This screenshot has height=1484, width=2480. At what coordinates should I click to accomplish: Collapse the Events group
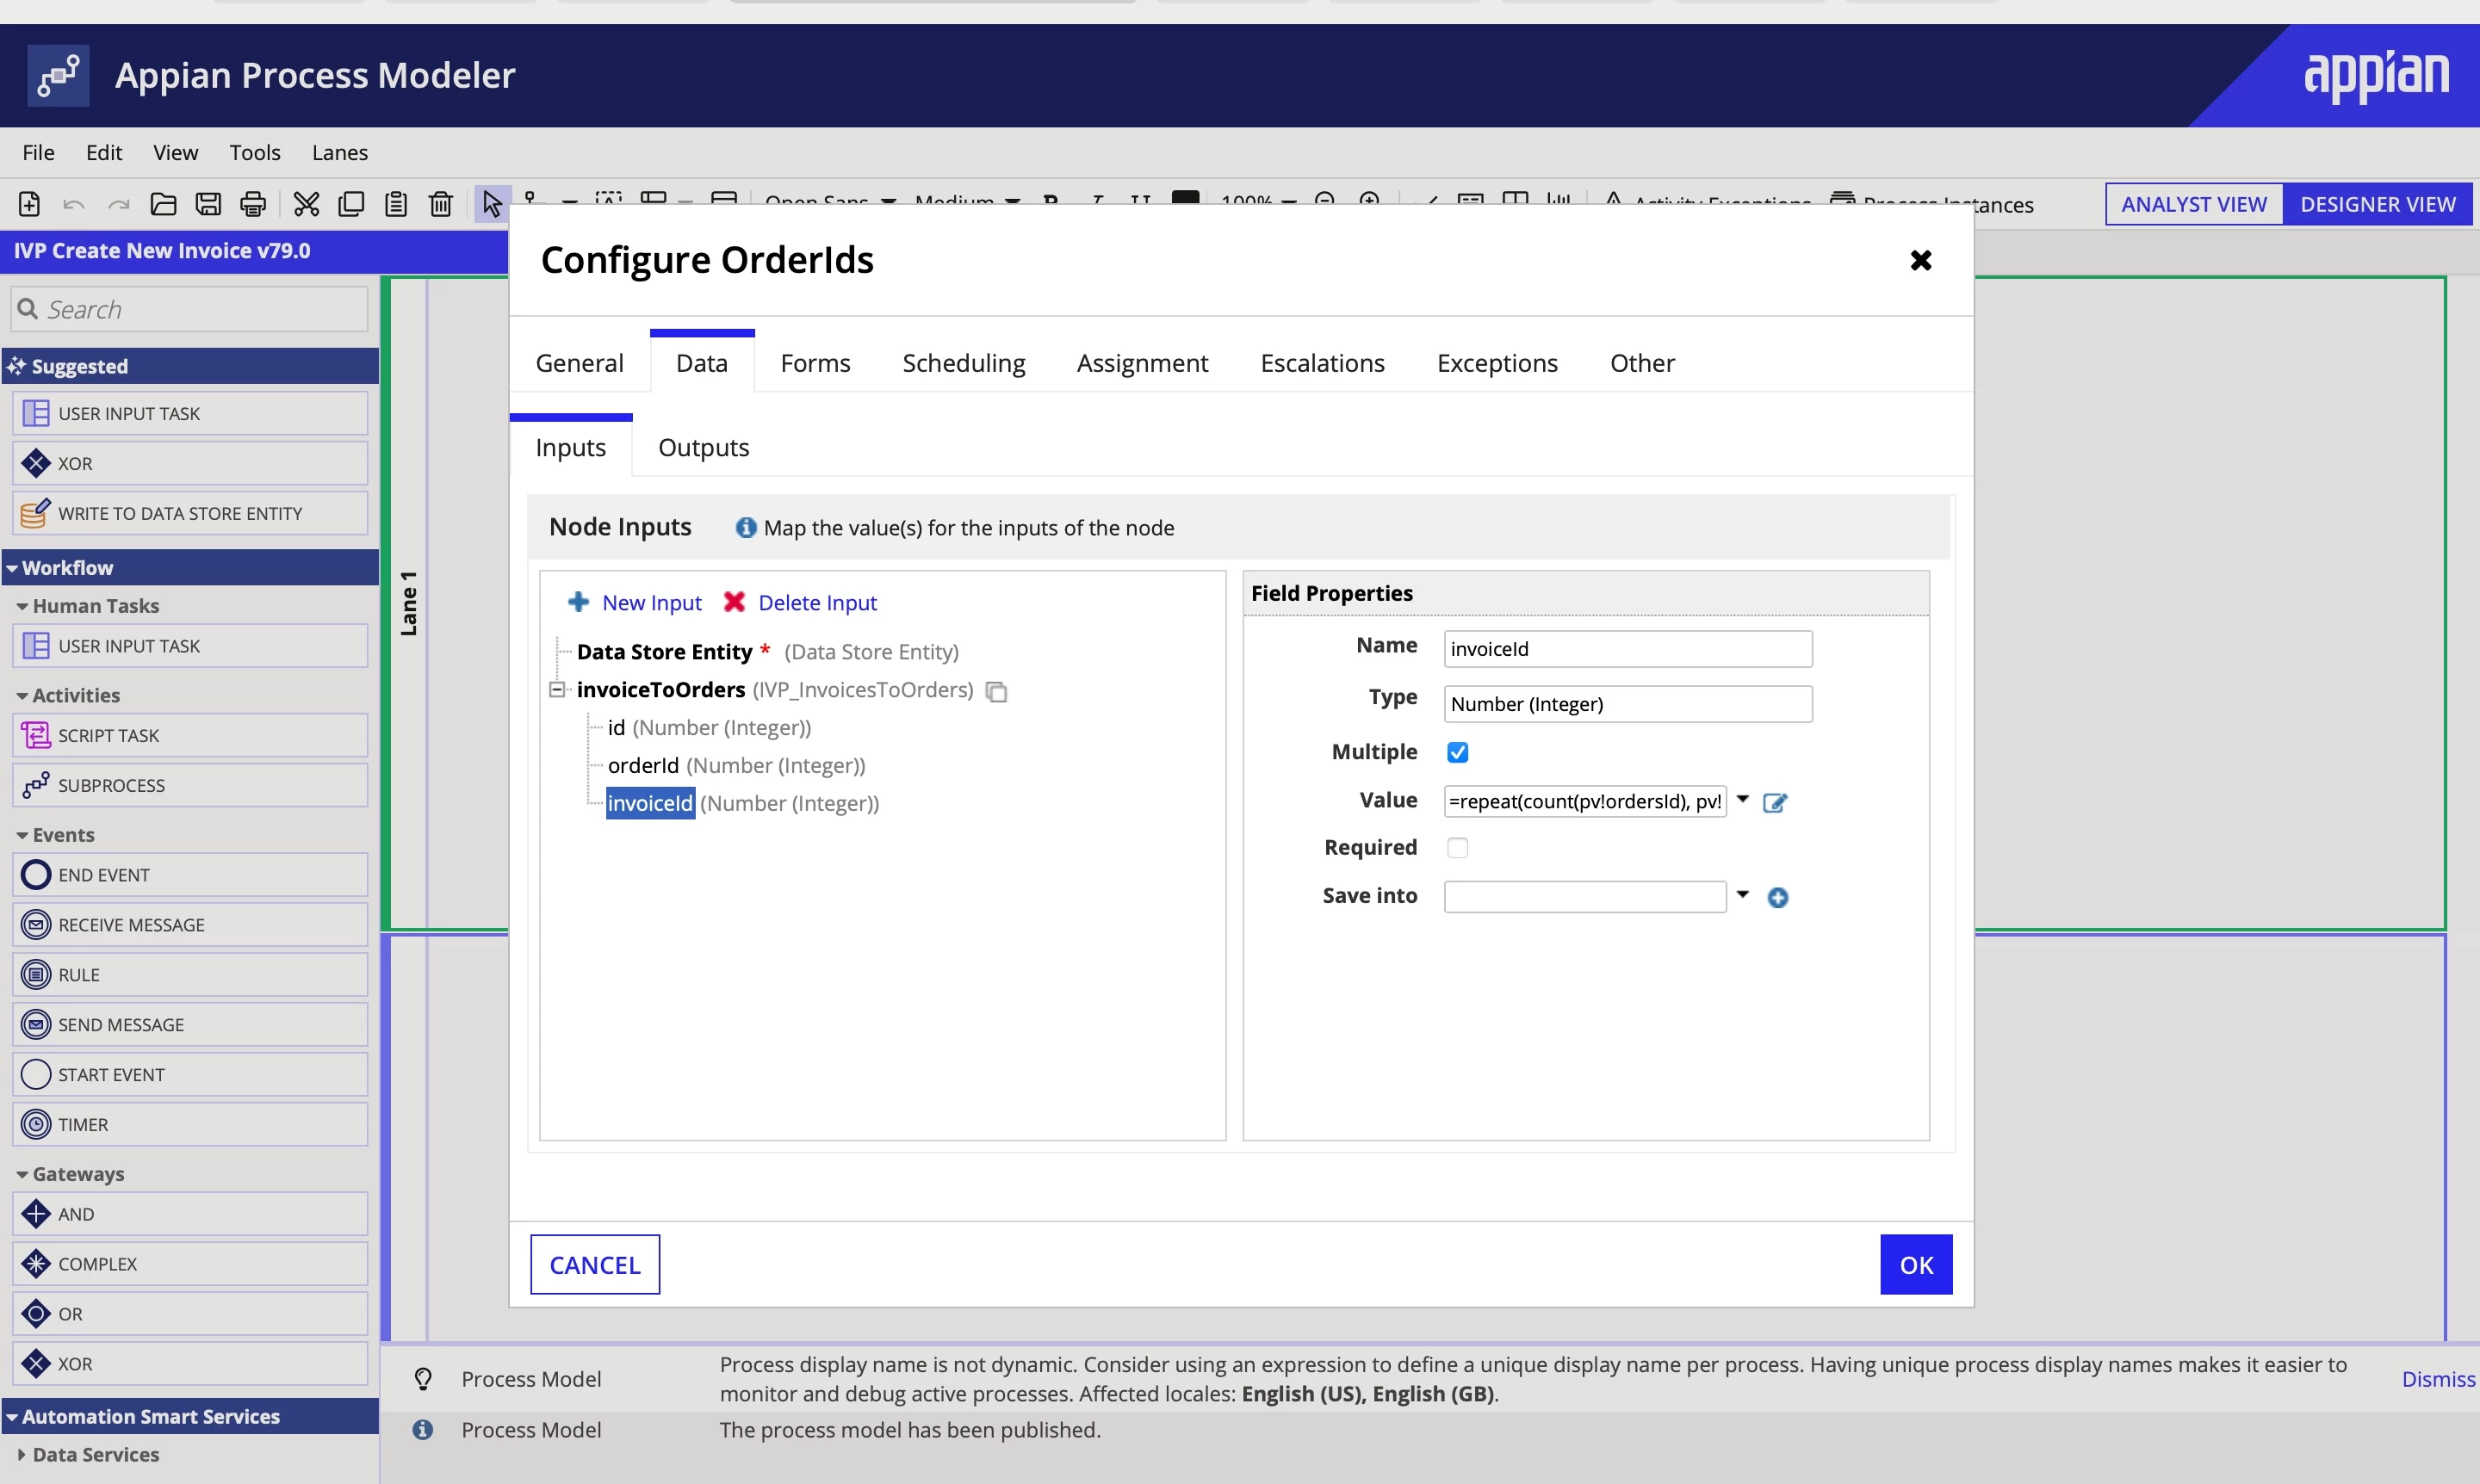(22, 835)
